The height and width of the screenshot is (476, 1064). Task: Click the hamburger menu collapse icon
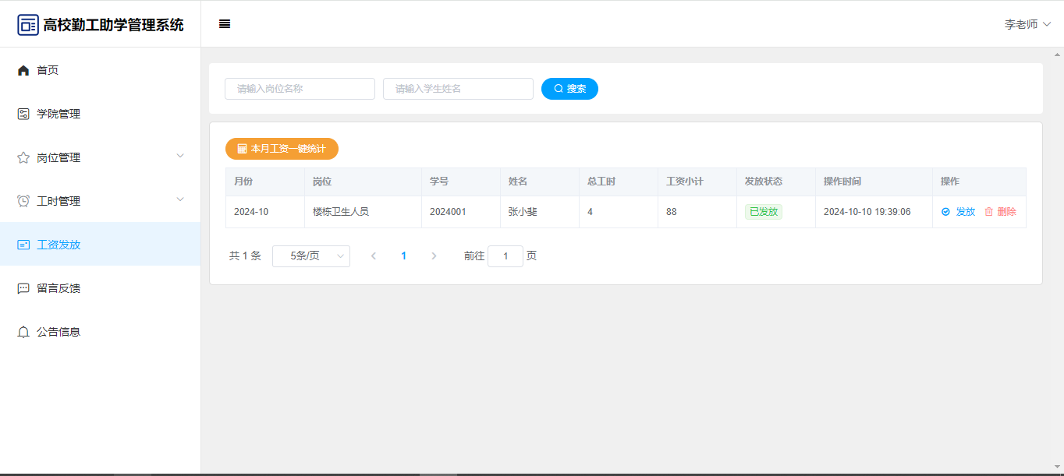point(225,24)
